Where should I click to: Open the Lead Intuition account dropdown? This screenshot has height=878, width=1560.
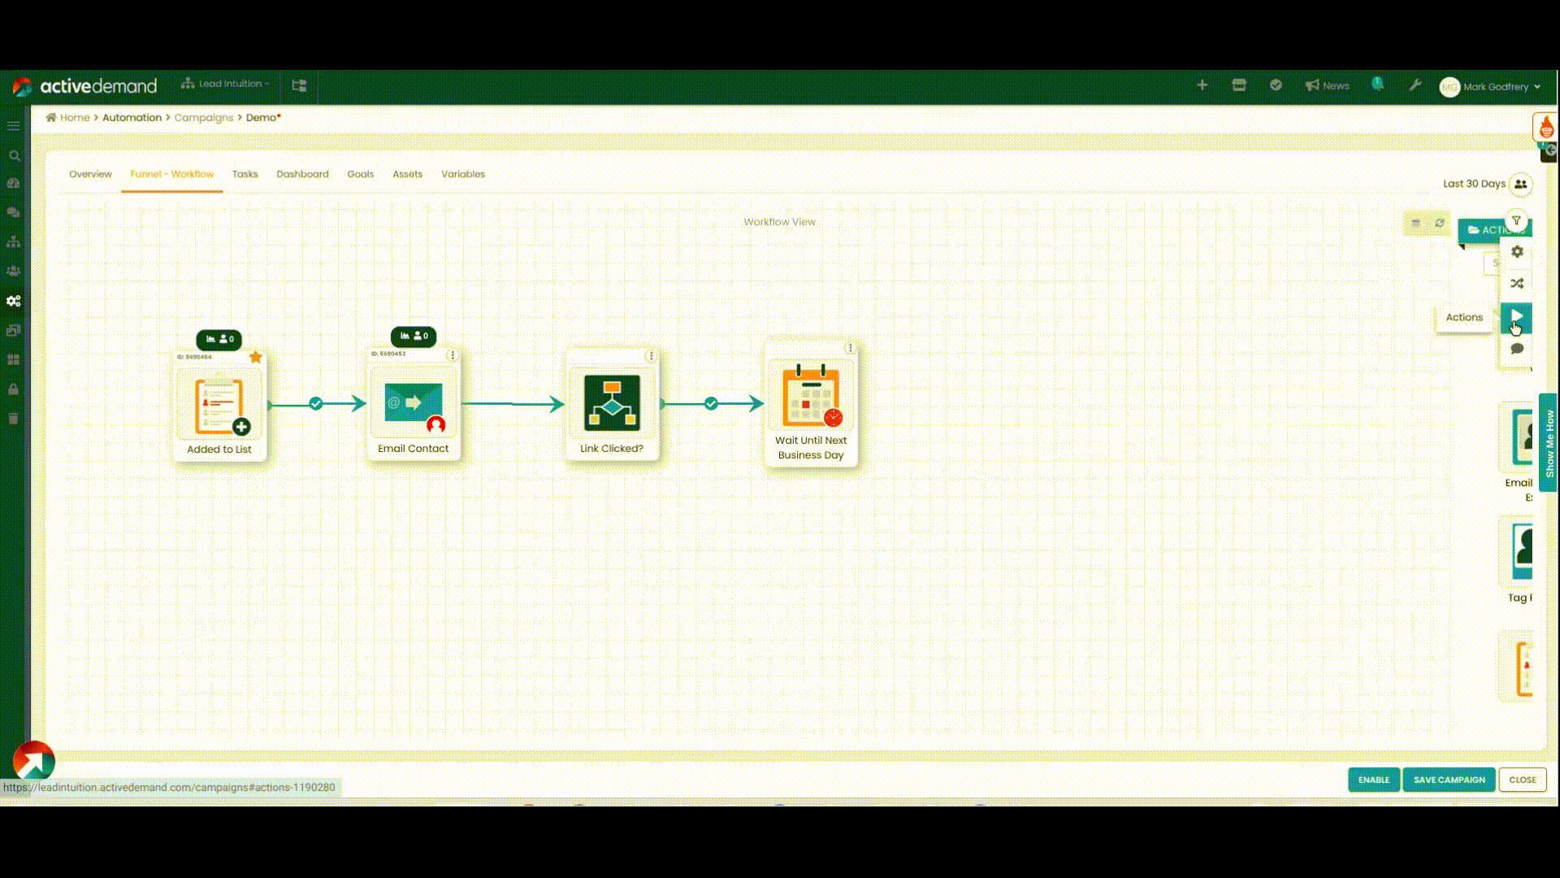click(225, 84)
